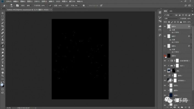The image size is (194, 109).
Task: Select the Hand tool
Action: [2, 72]
